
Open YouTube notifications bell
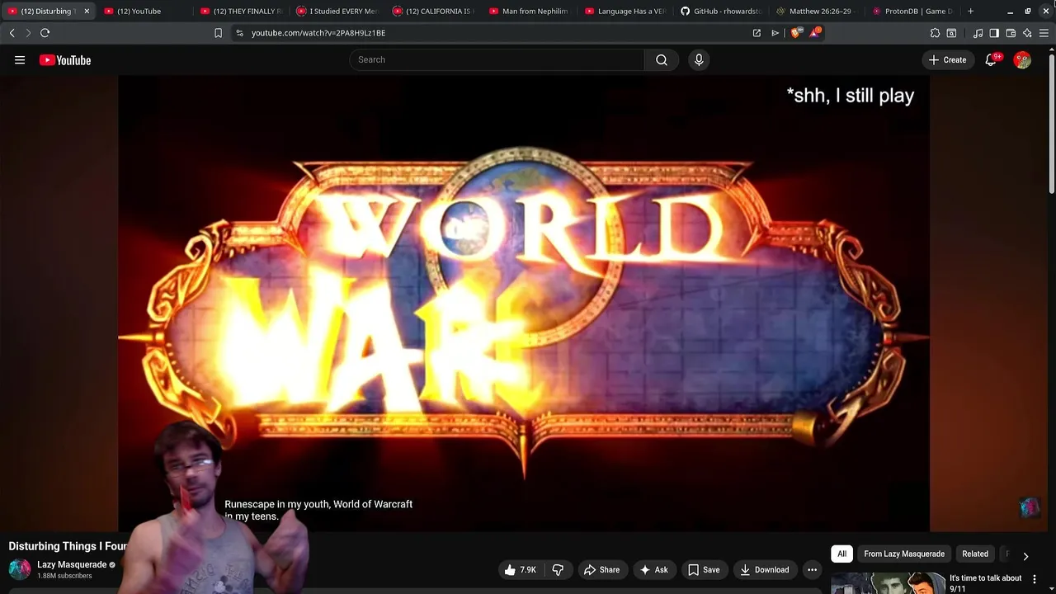[991, 59]
